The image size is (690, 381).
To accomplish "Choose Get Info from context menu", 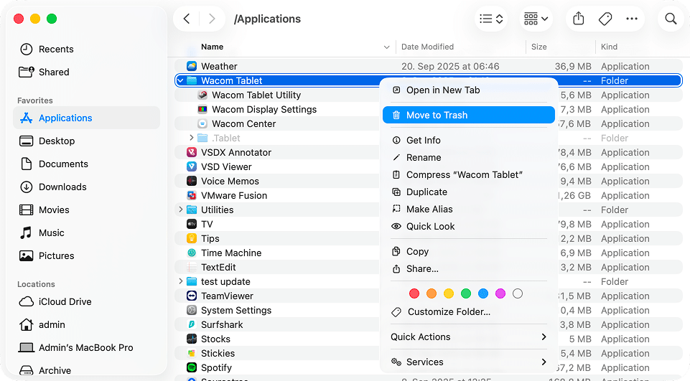I will click(x=469, y=141).
